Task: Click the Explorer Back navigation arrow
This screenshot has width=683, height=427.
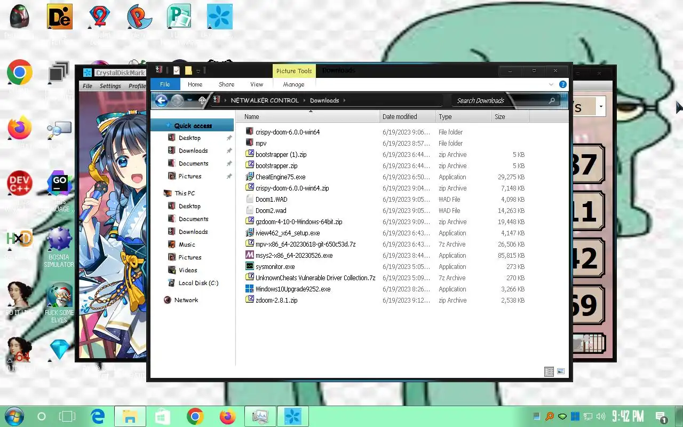Action: [x=161, y=100]
